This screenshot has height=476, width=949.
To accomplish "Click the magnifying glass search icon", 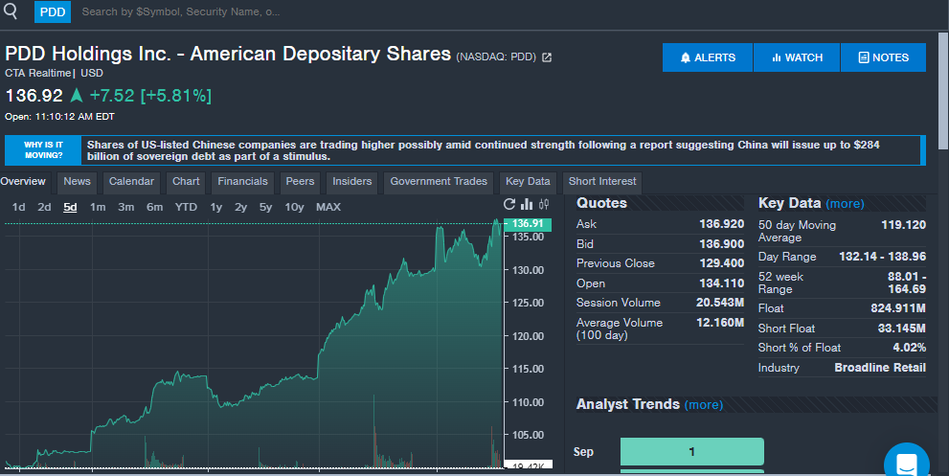I will tap(11, 11).
